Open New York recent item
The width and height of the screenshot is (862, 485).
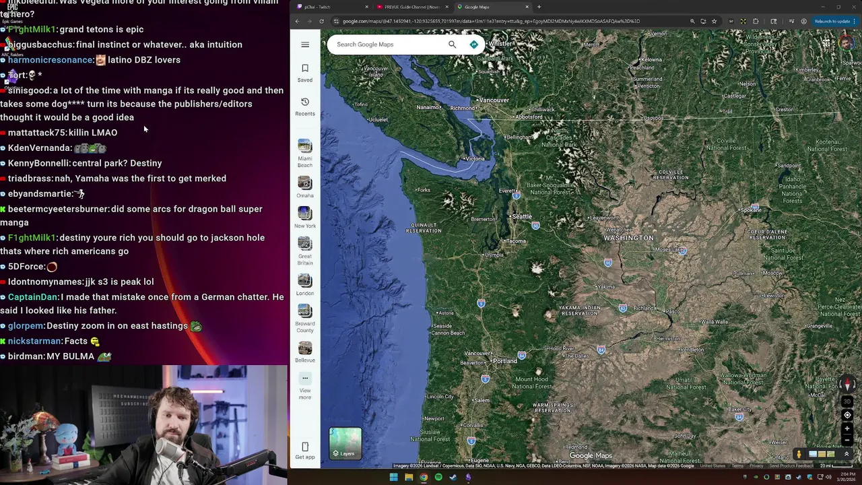tap(305, 217)
